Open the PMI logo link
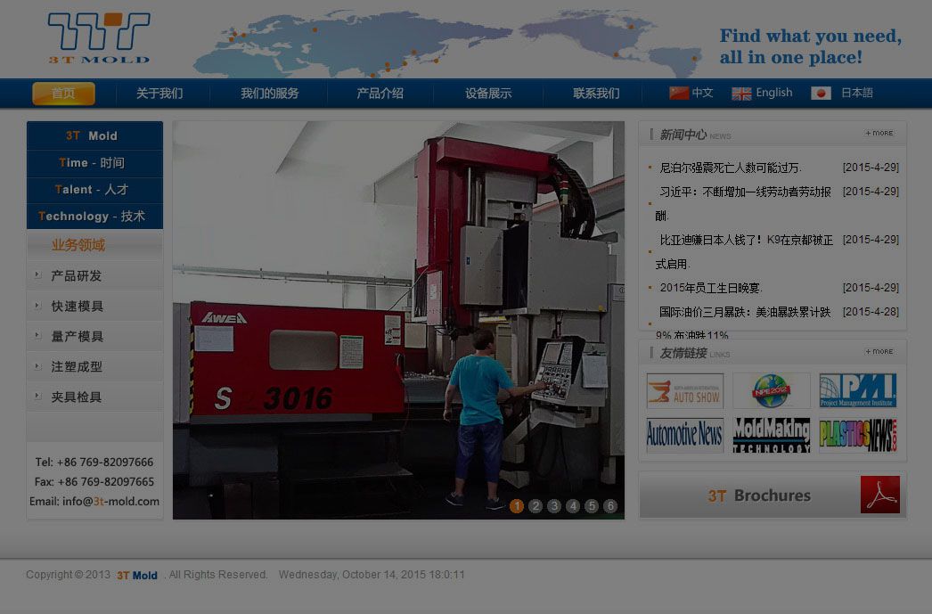This screenshot has width=932, height=614. click(x=858, y=390)
